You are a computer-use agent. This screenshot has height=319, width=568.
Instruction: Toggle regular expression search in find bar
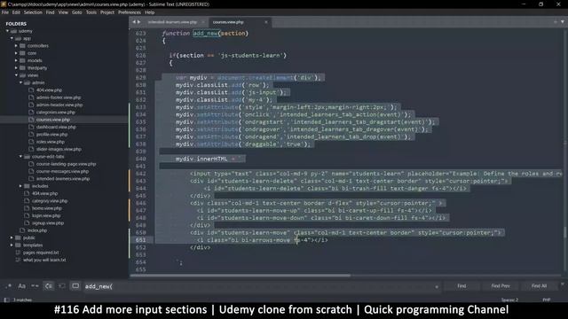tap(8, 286)
